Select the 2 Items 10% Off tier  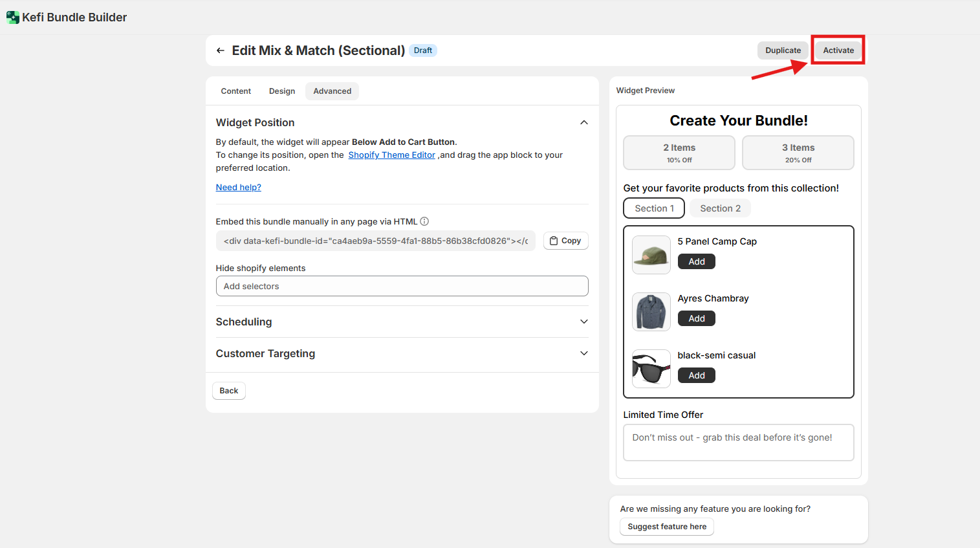click(679, 153)
